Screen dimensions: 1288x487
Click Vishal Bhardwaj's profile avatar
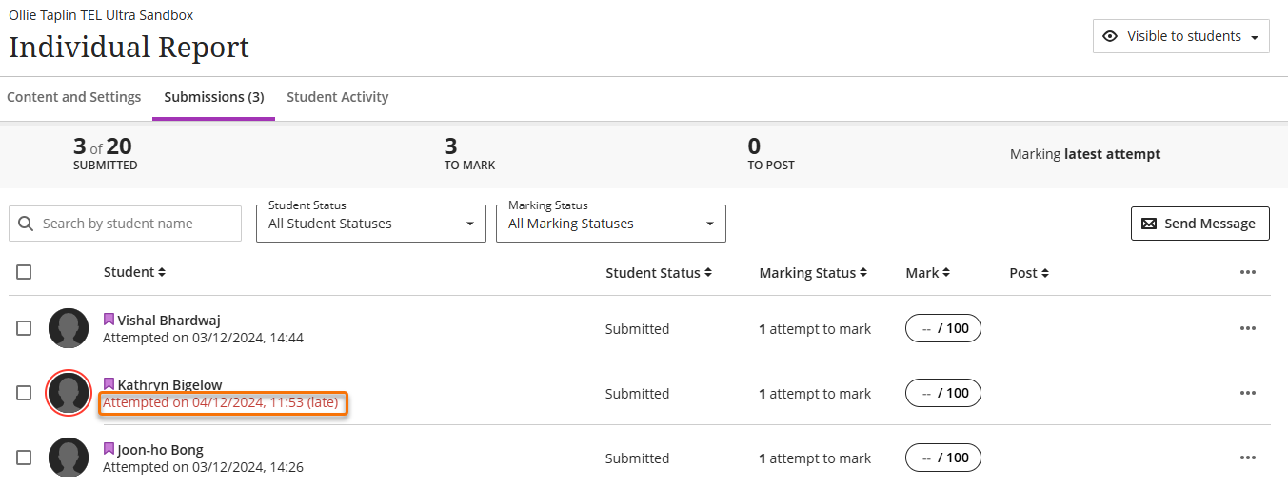pyautogui.click(x=69, y=328)
